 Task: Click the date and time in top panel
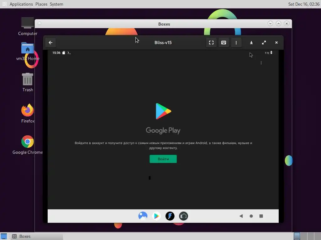pyautogui.click(x=304, y=4)
